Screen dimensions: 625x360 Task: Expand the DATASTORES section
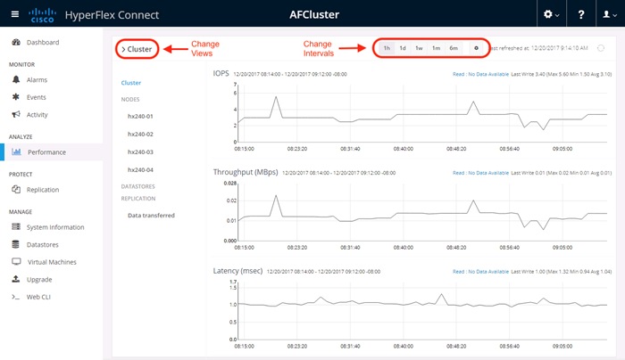(137, 186)
